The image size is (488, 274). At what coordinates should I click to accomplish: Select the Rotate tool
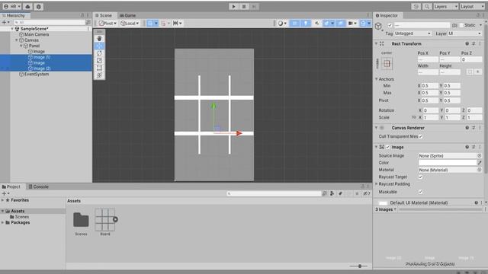tap(99, 53)
